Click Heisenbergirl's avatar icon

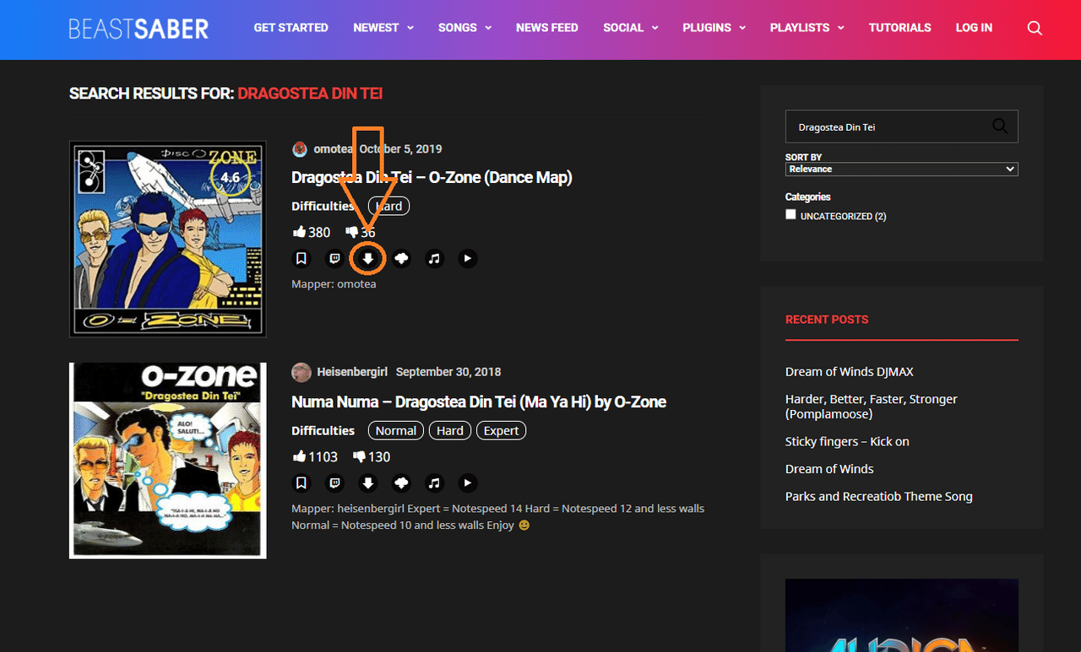click(301, 372)
